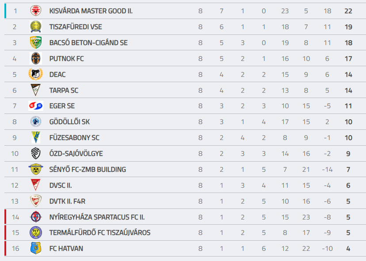Click the Ózd-Sajóvölgye striped shield icon
This screenshot has width=366, height=261.
pyautogui.click(x=36, y=154)
